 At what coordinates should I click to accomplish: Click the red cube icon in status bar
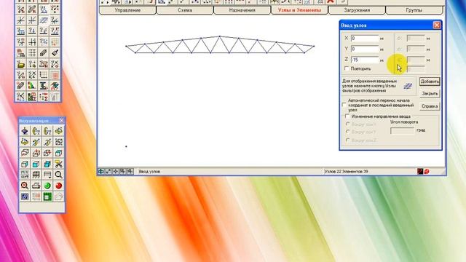(427, 172)
